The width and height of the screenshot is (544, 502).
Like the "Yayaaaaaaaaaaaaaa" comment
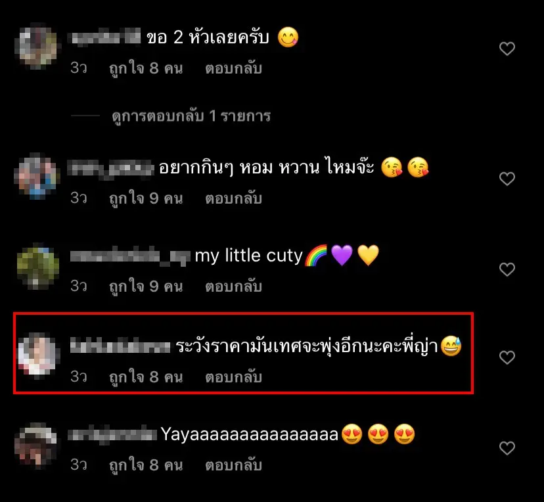click(x=507, y=448)
